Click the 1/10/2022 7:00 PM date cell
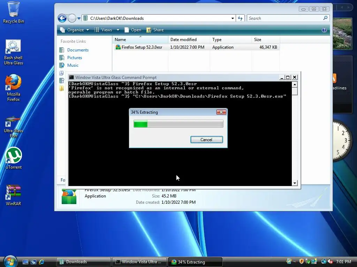The image size is (357, 267). [187, 47]
